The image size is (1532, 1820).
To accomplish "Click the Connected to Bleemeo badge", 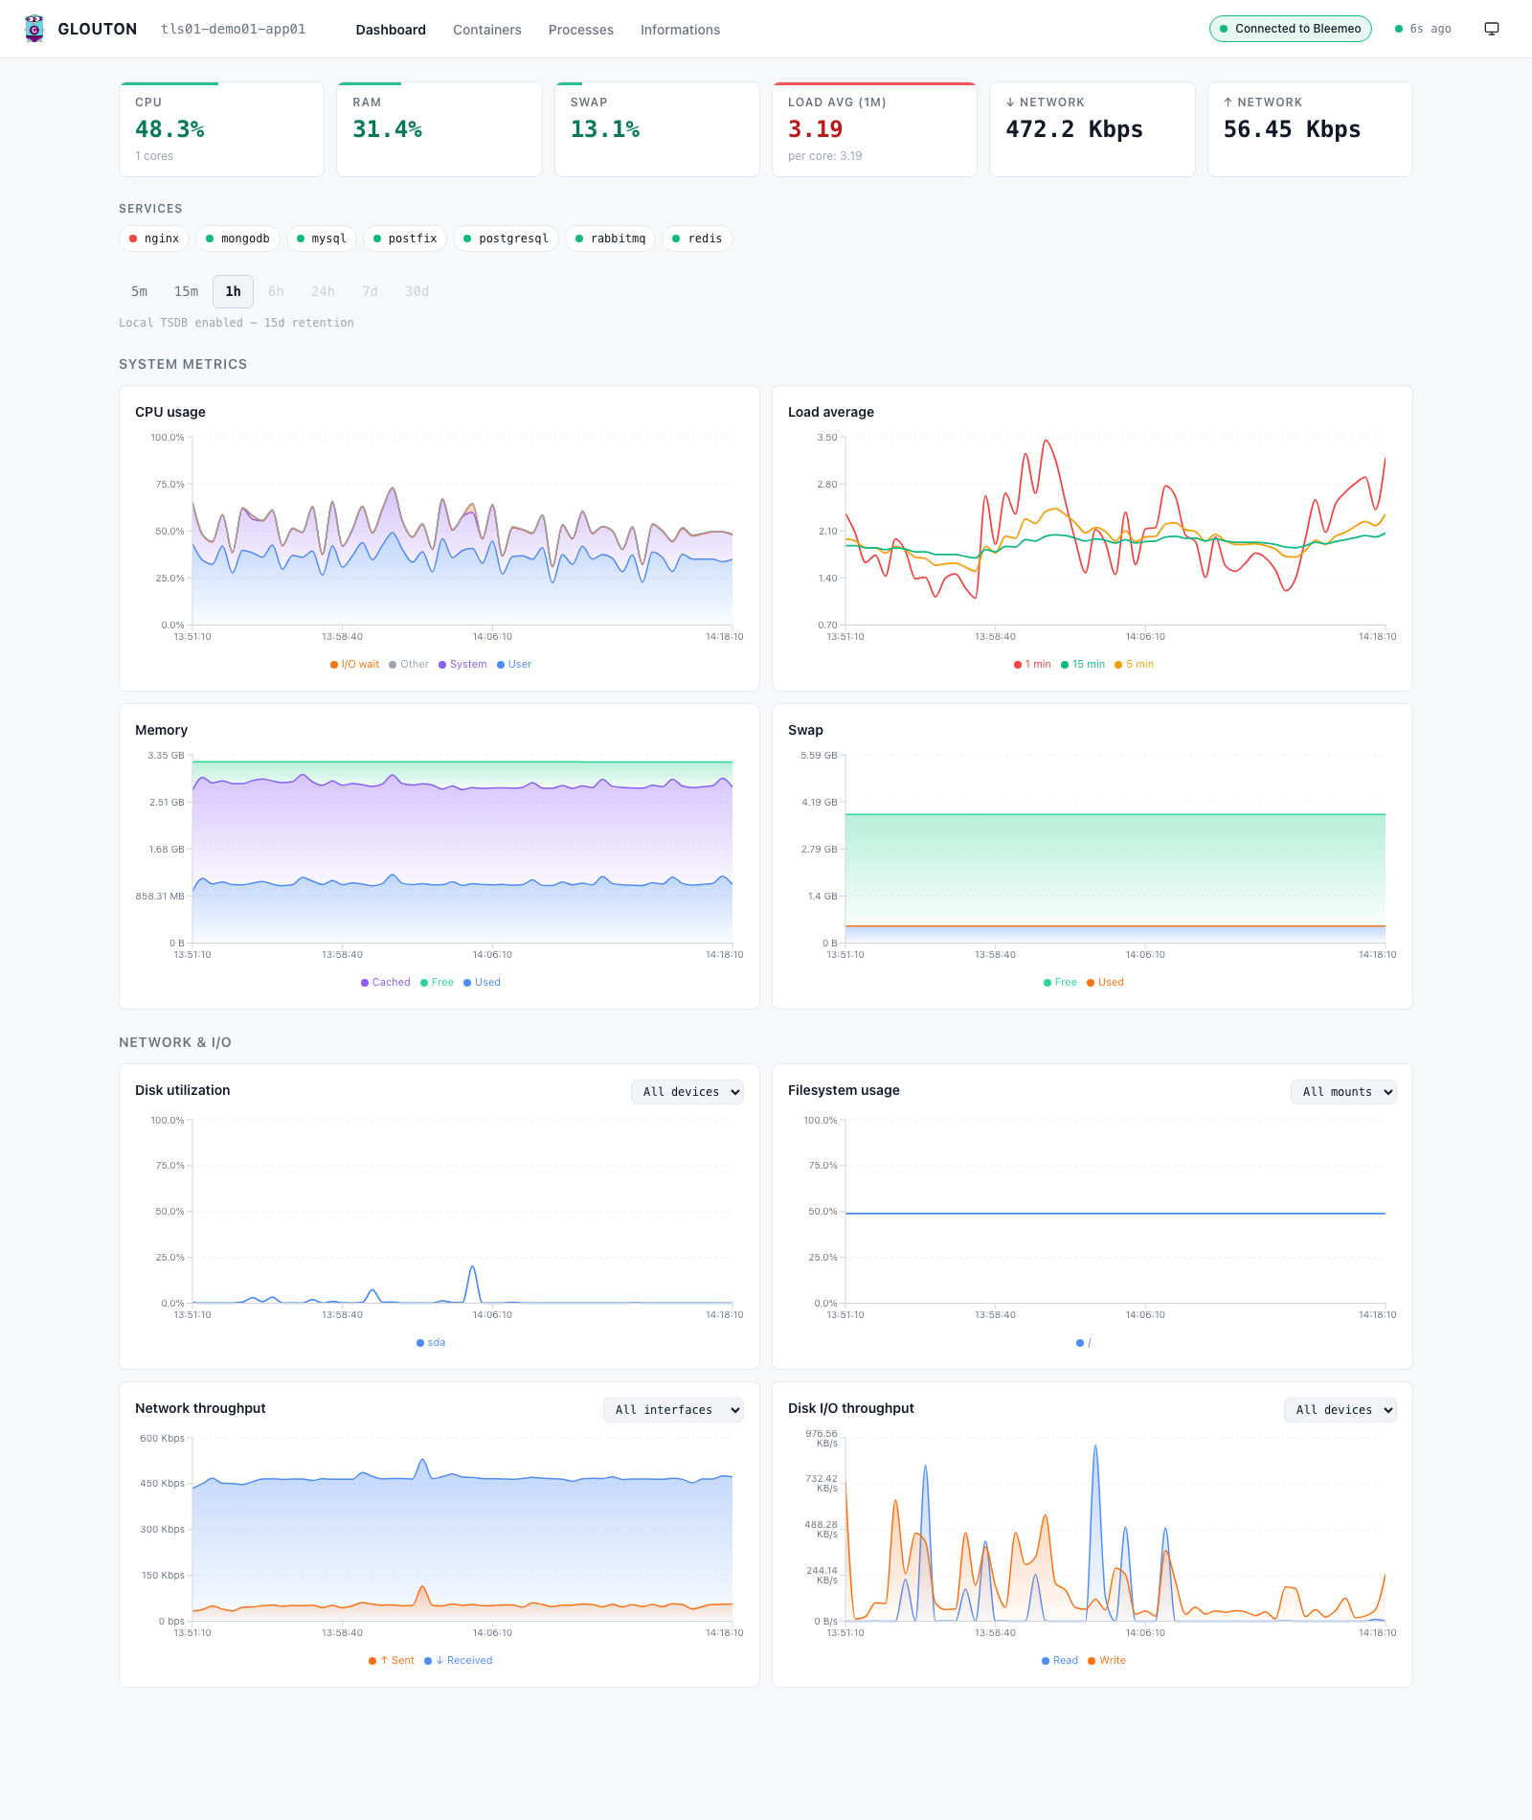I will pyautogui.click(x=1290, y=29).
